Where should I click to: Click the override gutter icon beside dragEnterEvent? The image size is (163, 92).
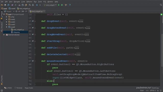(33, 28)
